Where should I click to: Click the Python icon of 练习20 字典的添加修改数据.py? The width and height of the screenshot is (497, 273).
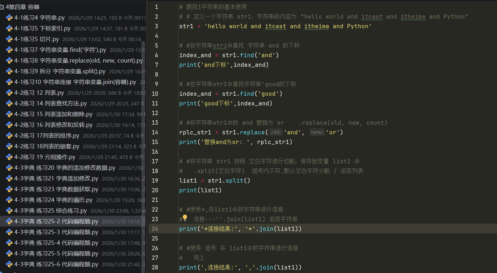(x=9, y=168)
